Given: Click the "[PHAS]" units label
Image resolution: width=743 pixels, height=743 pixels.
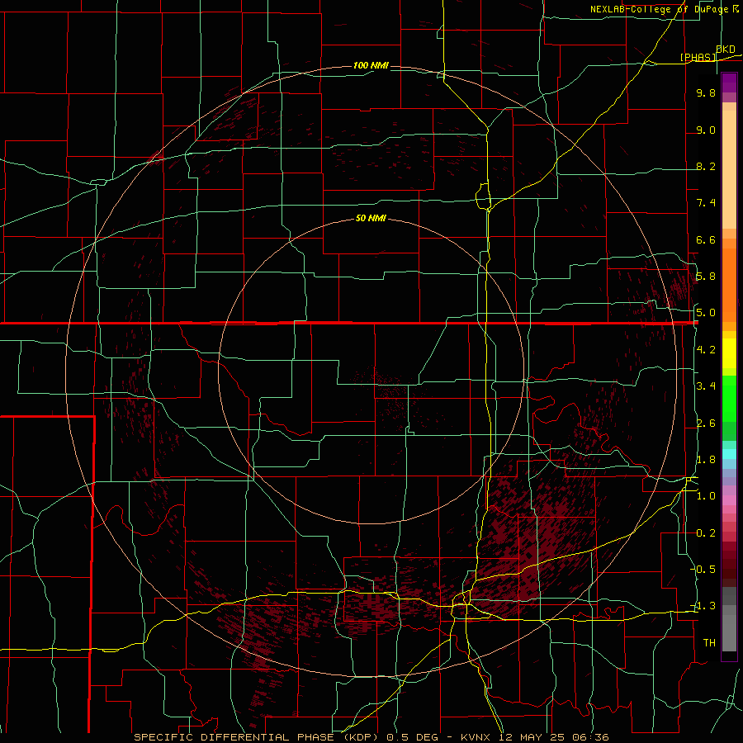Looking at the screenshot, I should 698,57.
